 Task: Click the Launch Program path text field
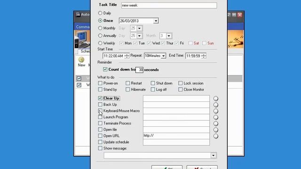176,117
